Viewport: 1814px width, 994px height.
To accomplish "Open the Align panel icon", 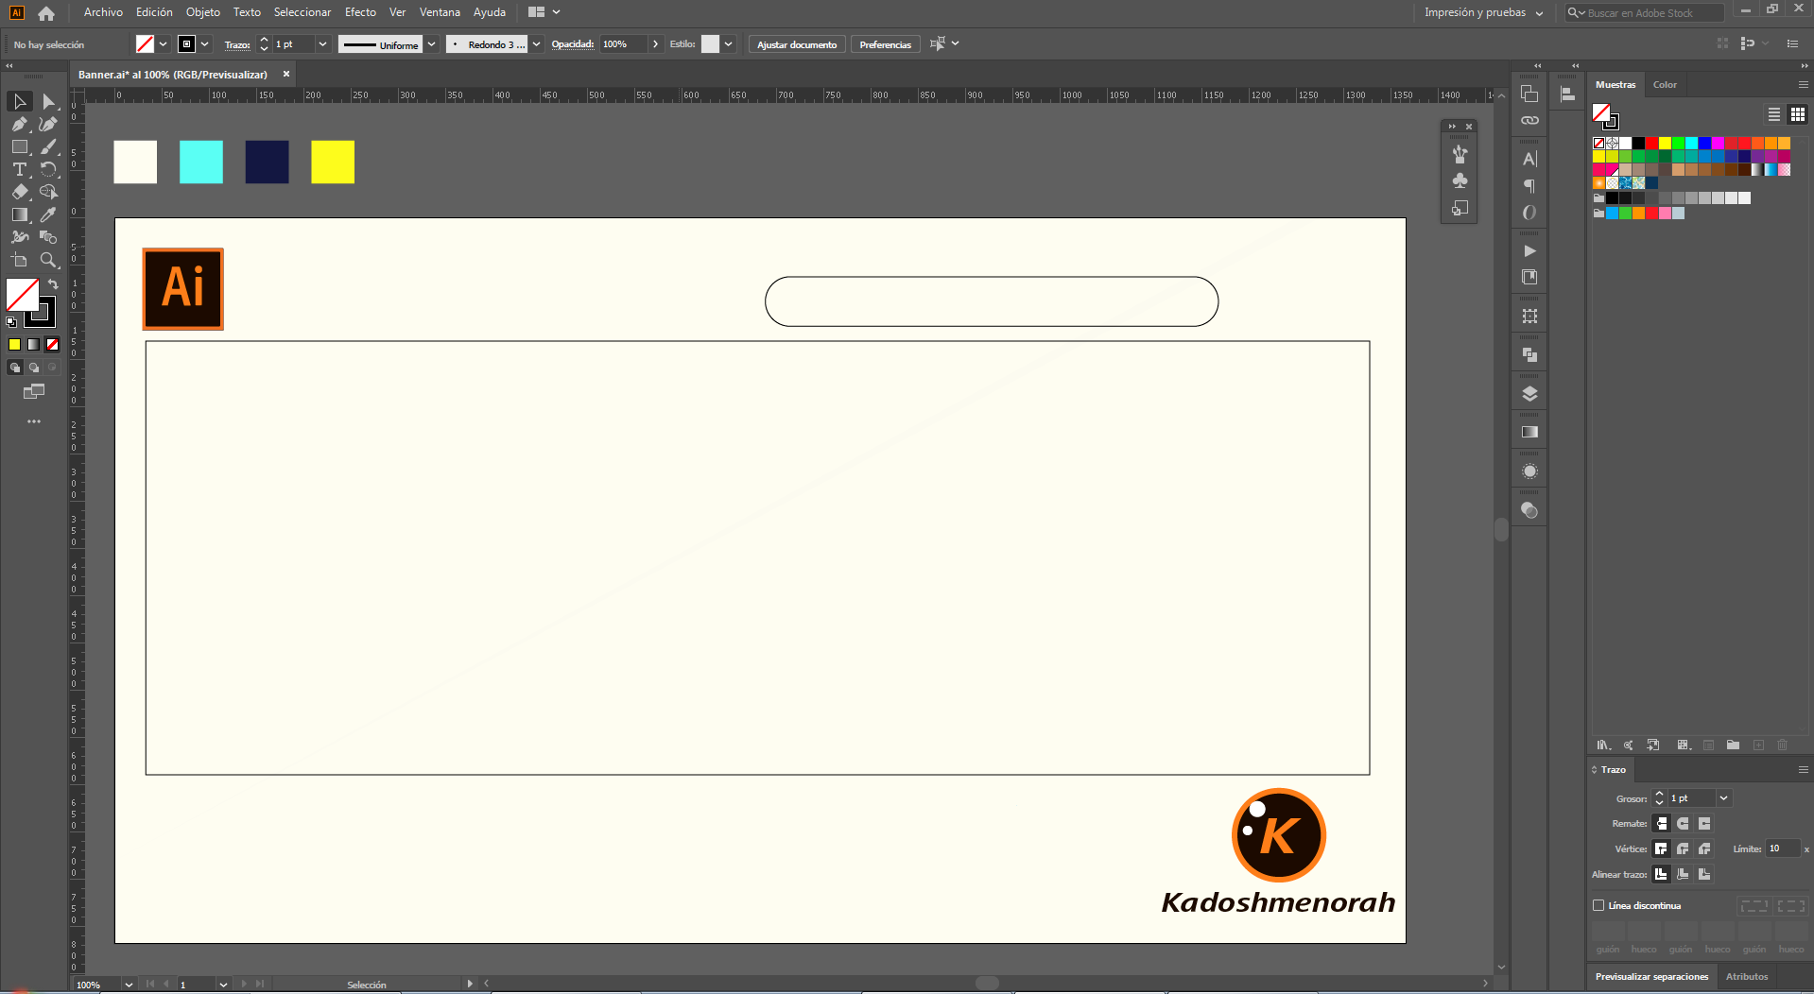I will (x=1567, y=94).
